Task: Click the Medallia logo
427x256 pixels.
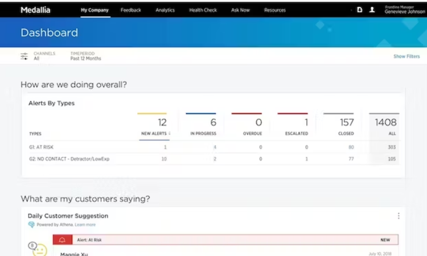Action: pos(35,10)
